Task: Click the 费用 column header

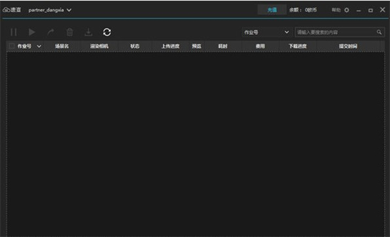Action: click(260, 46)
